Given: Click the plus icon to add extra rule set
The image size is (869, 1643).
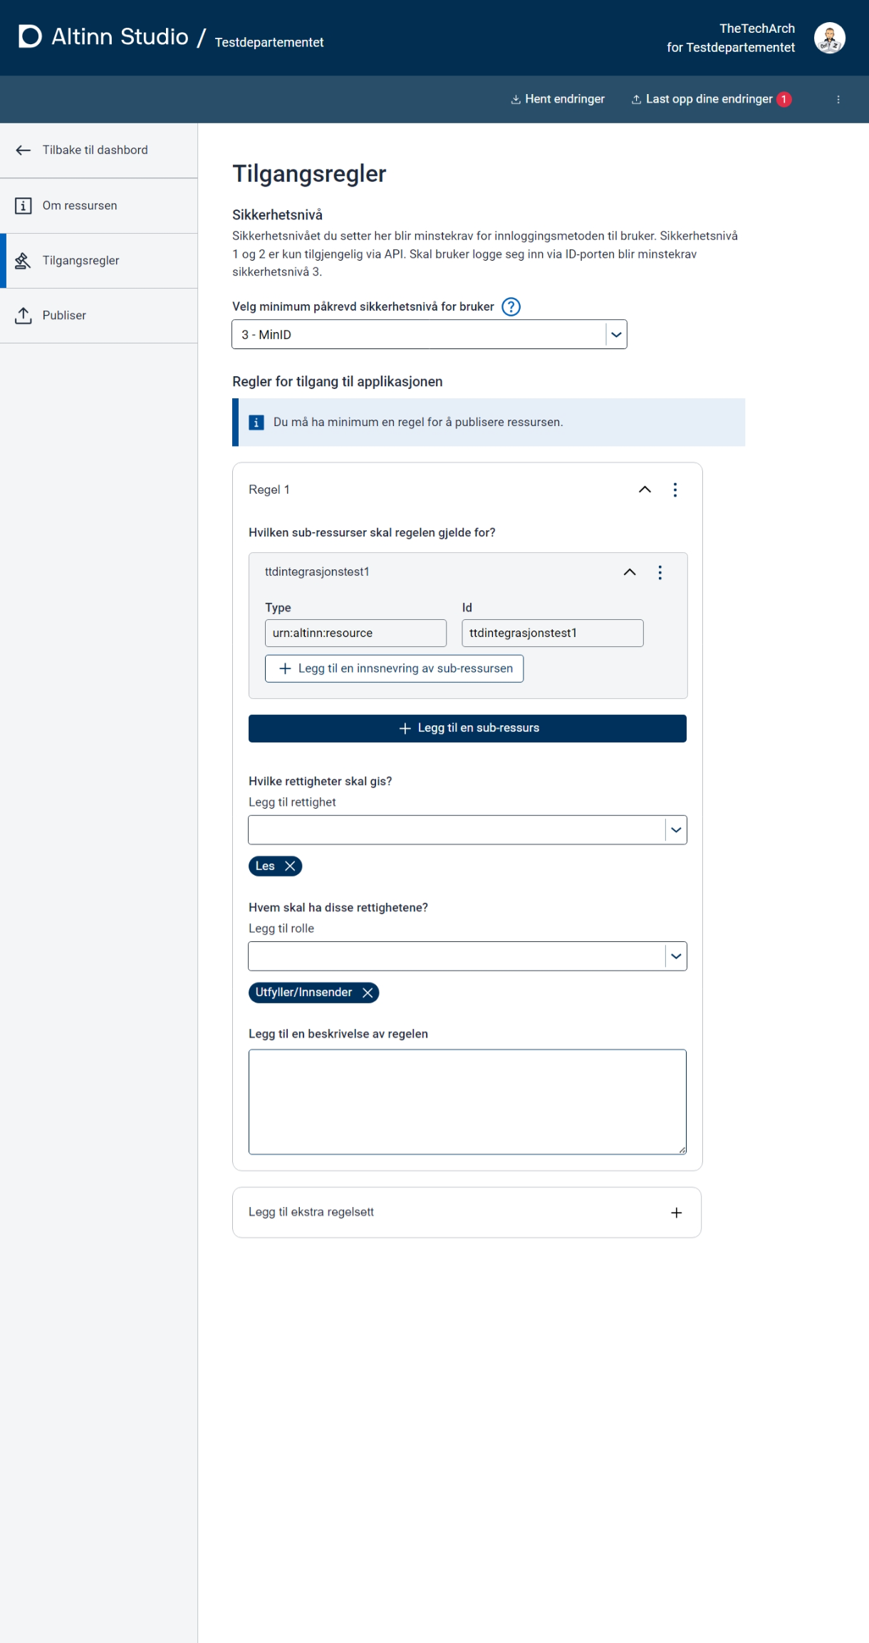Looking at the screenshot, I should click(x=676, y=1213).
